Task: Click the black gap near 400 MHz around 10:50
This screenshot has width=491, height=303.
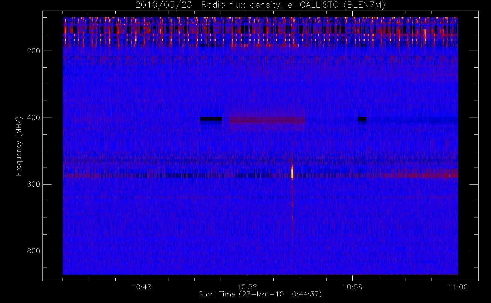Action: coord(211,119)
